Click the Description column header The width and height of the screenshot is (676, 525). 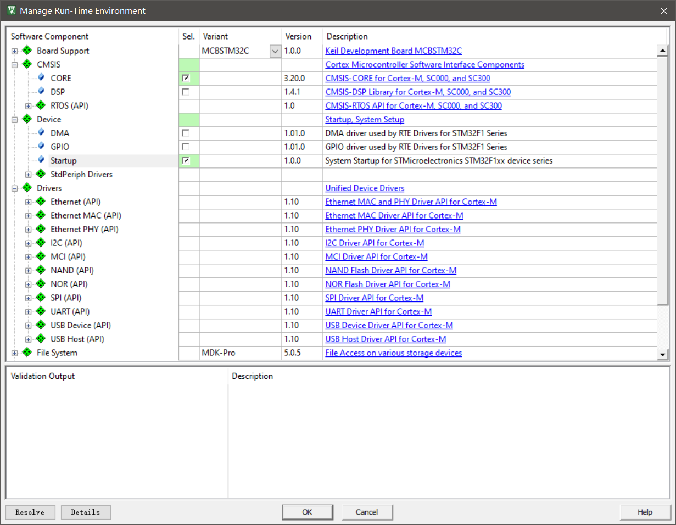pos(347,36)
